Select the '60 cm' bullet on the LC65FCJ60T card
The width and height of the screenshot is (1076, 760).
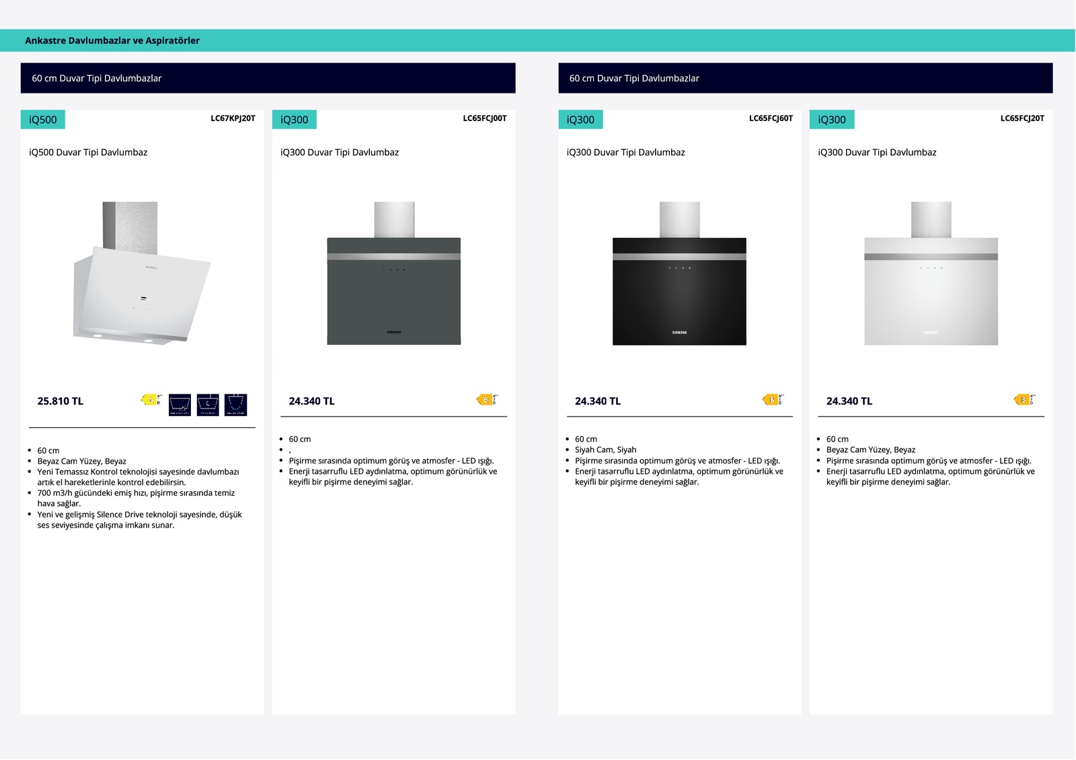pos(586,439)
